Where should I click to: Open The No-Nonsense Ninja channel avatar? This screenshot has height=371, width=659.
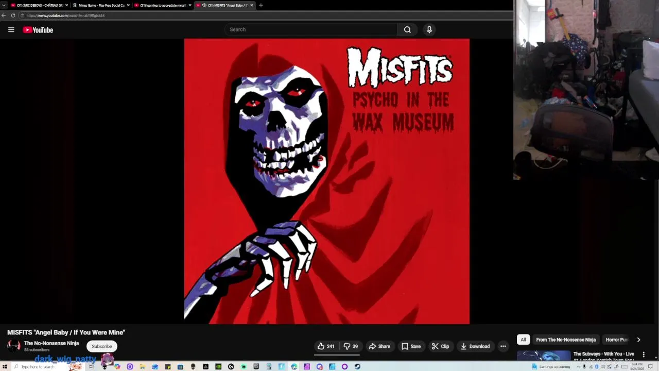pyautogui.click(x=14, y=346)
